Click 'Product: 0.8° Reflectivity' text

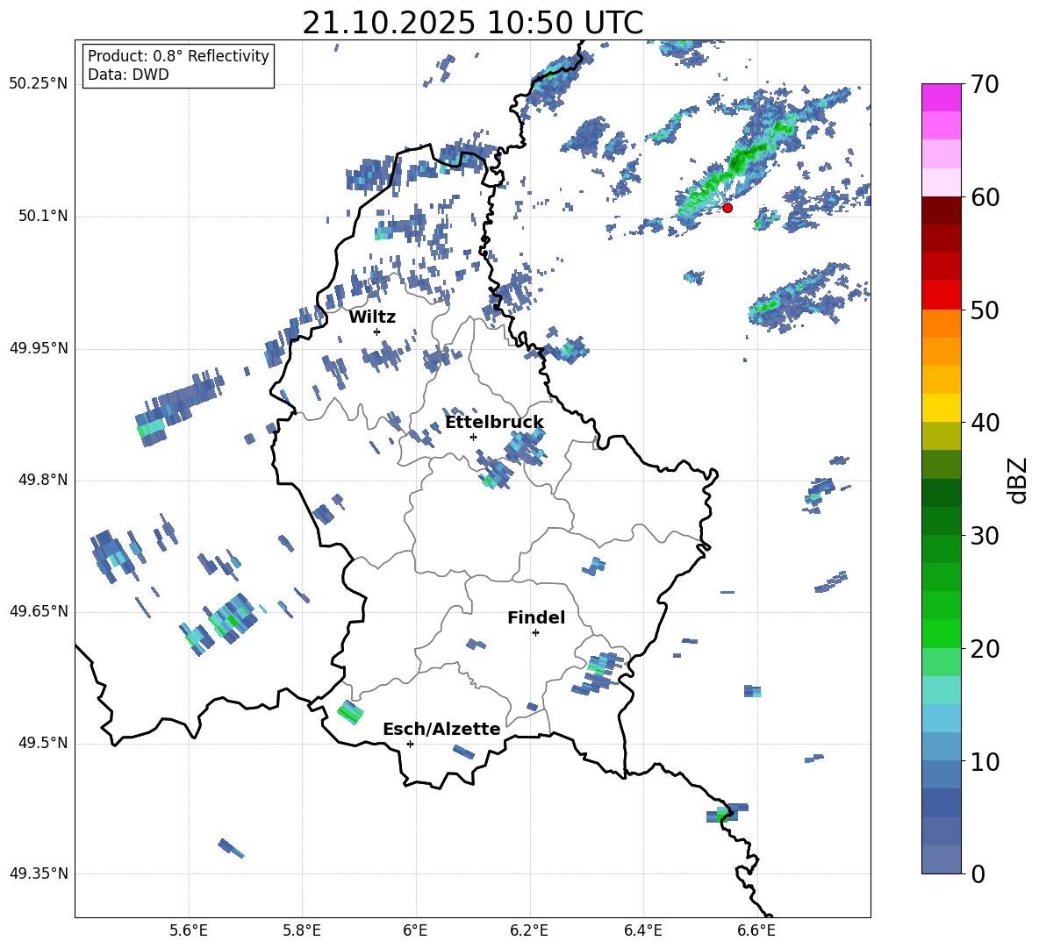point(178,56)
